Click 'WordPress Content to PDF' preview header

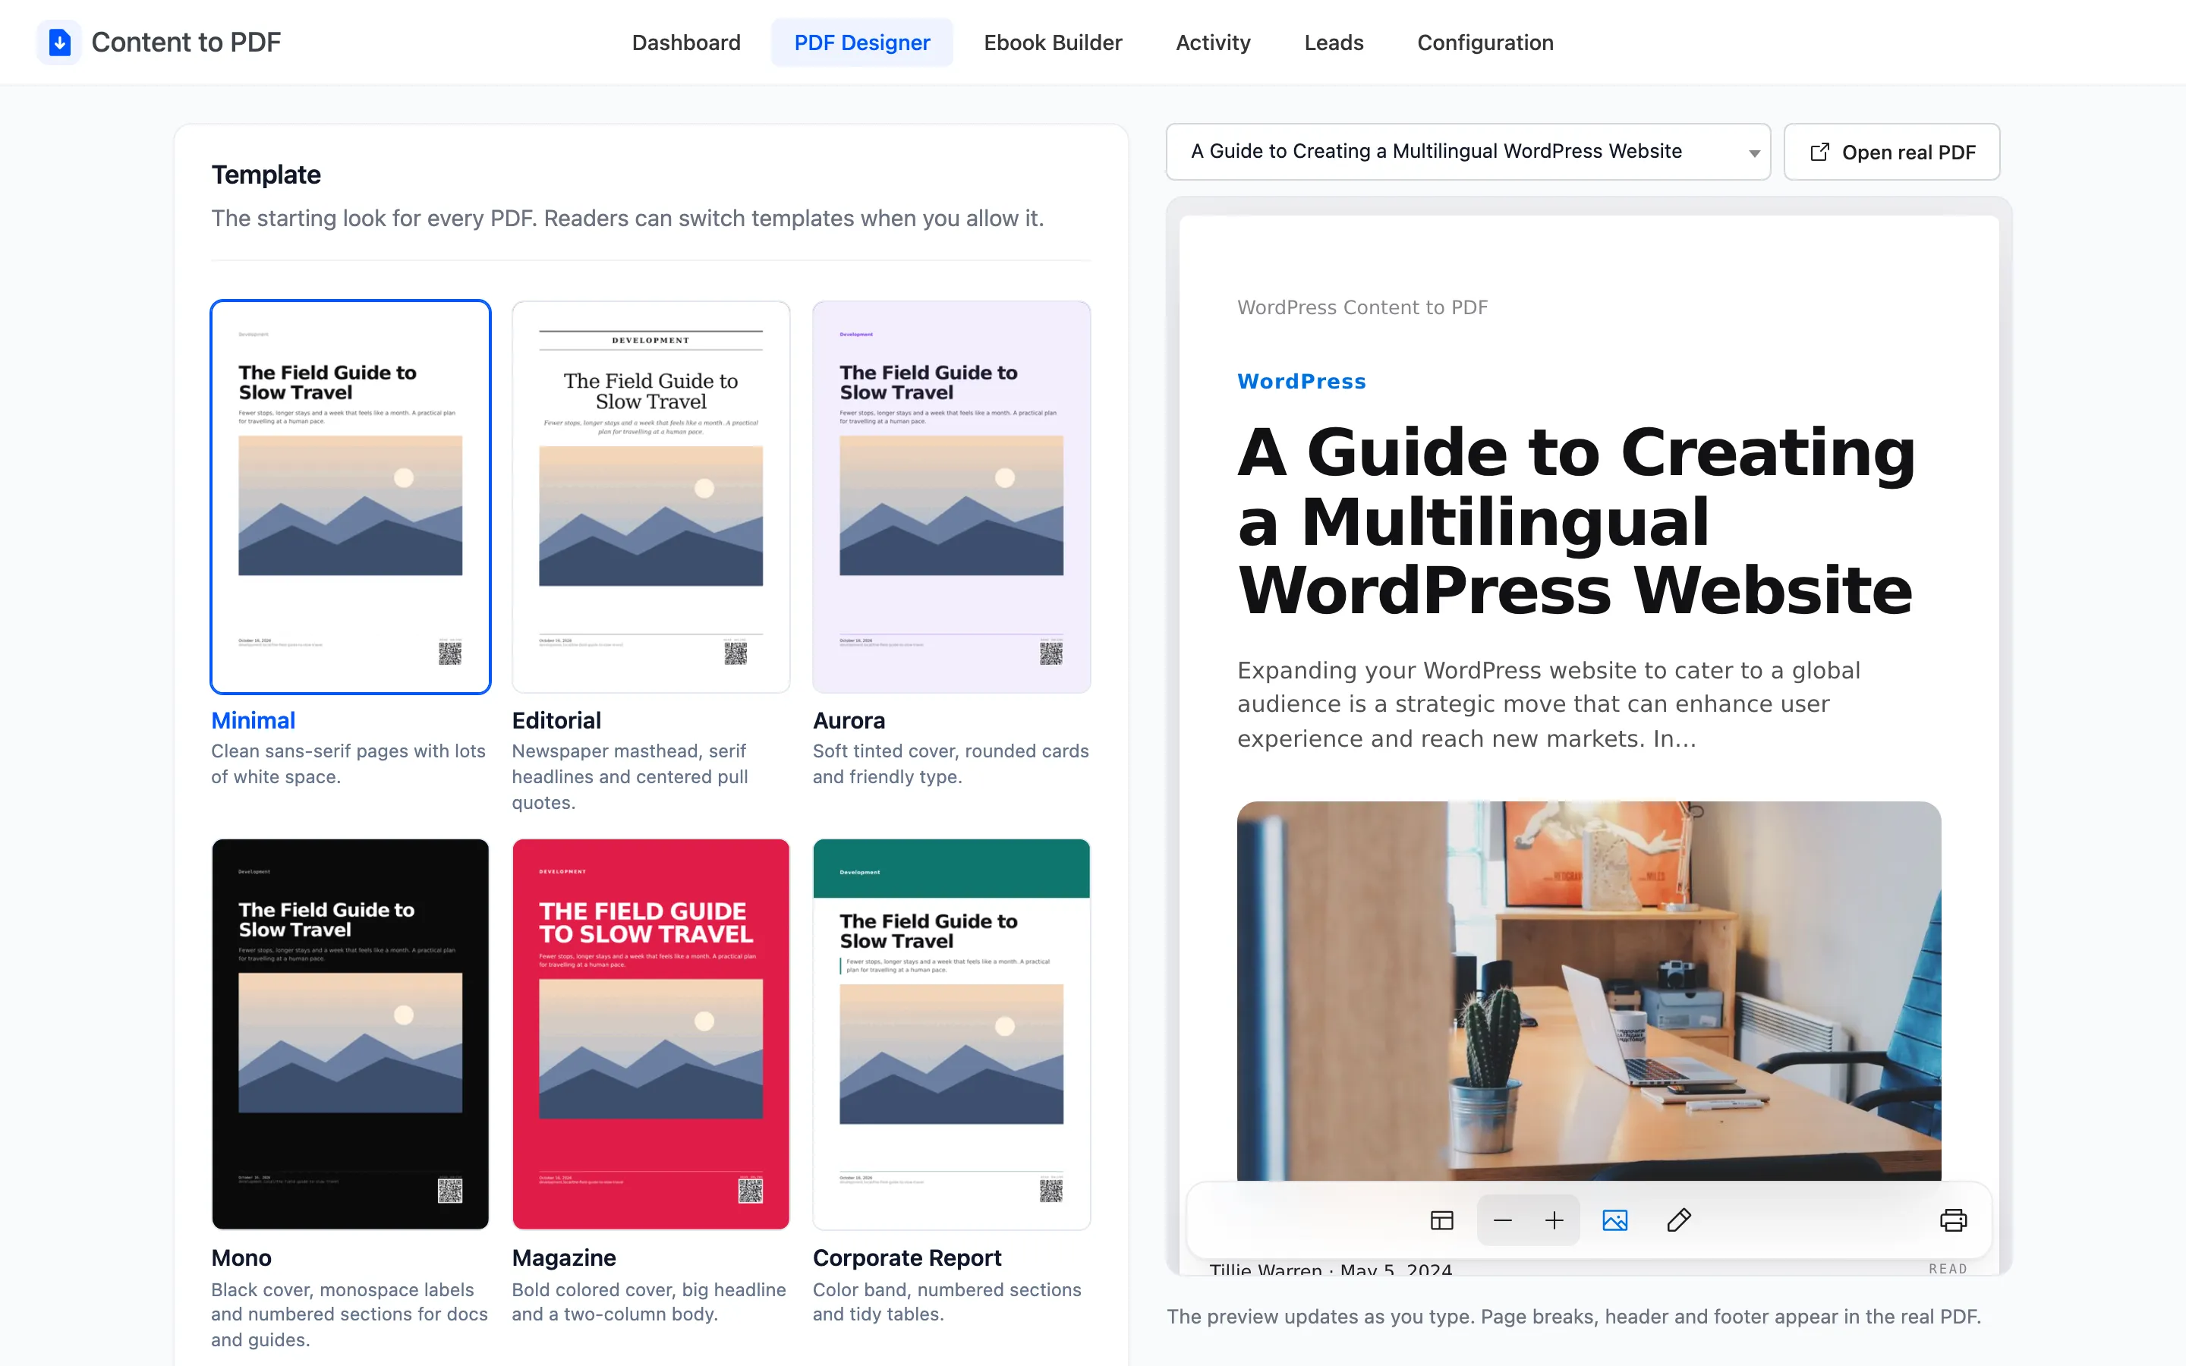(x=1362, y=307)
